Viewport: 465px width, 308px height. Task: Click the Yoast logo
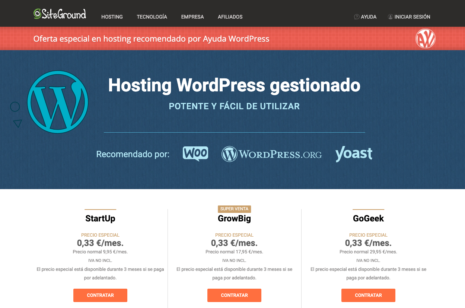tap(354, 154)
